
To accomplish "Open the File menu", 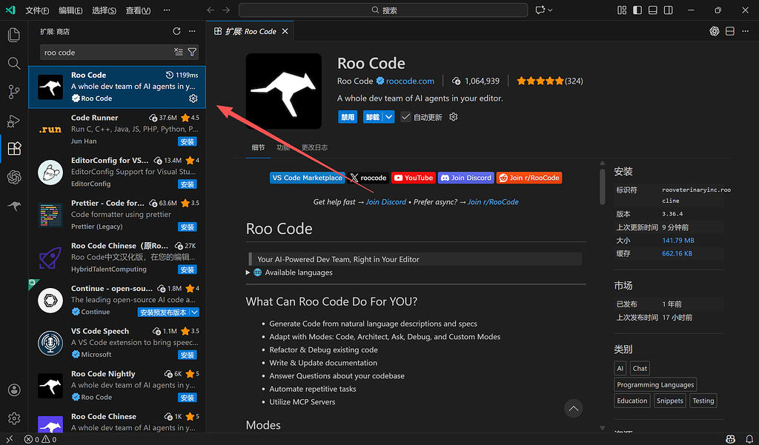I will tap(37, 10).
